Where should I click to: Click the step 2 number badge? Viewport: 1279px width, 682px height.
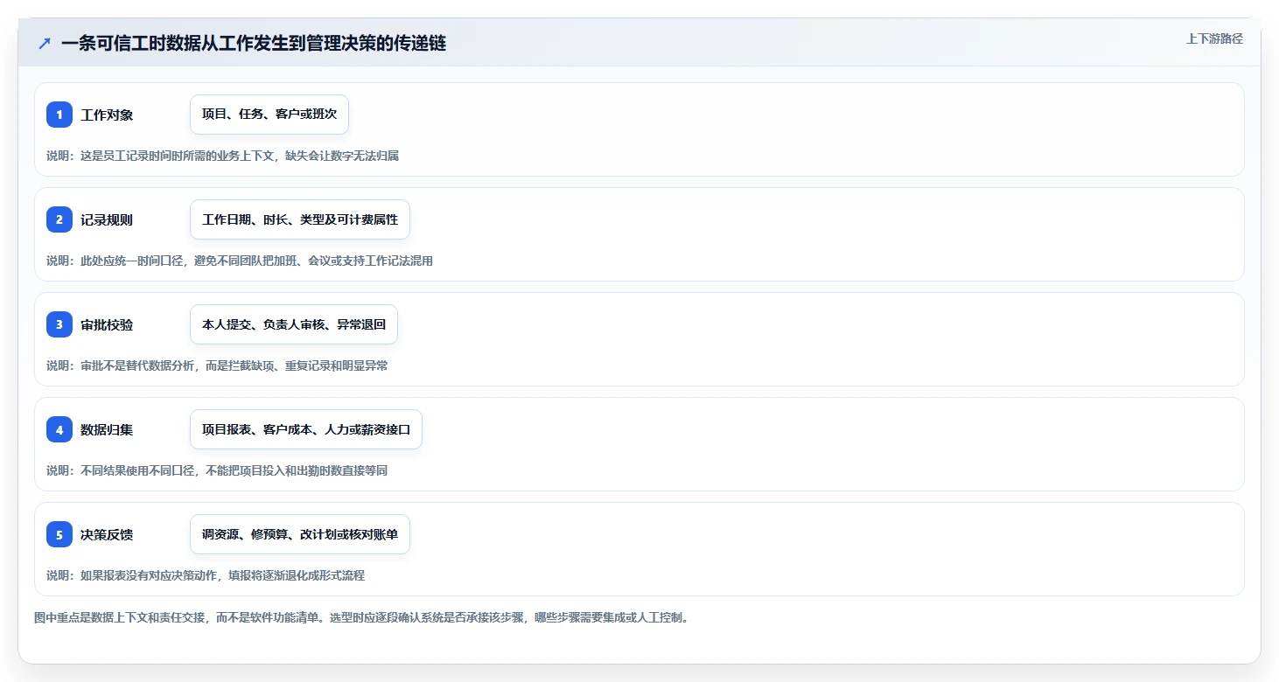point(59,219)
